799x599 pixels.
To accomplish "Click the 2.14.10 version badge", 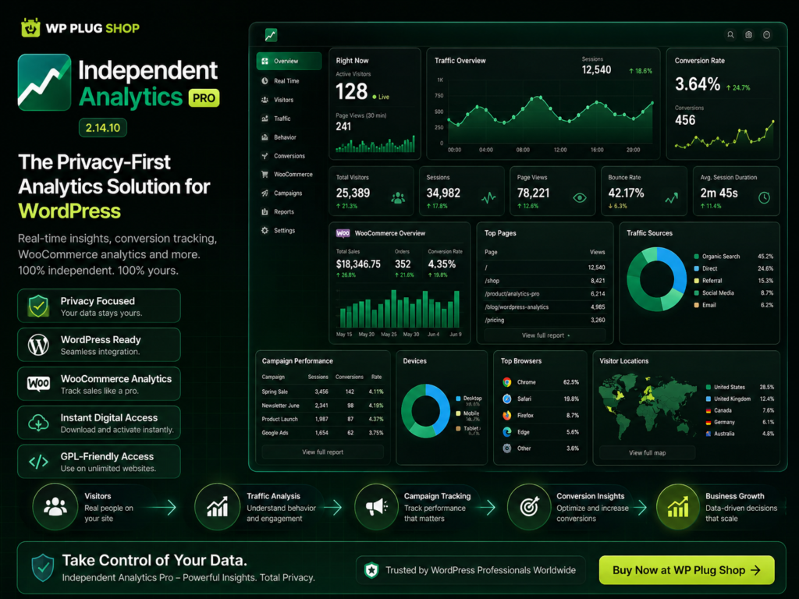I will (x=103, y=128).
